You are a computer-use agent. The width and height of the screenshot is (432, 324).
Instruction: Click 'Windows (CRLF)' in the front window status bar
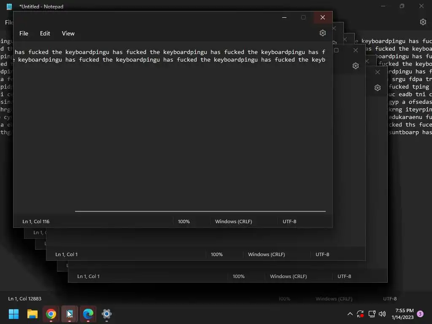(233, 221)
